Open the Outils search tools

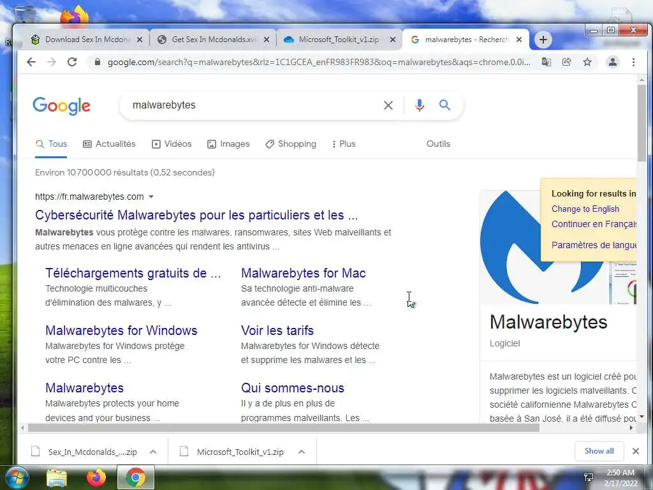(438, 144)
